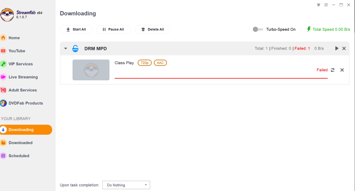Click the AAC audio badge
The image size is (355, 191).
click(x=160, y=63)
